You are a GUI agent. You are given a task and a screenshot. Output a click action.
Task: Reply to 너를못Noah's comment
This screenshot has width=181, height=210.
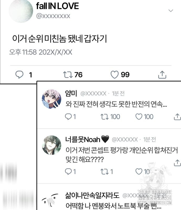coord(68,172)
